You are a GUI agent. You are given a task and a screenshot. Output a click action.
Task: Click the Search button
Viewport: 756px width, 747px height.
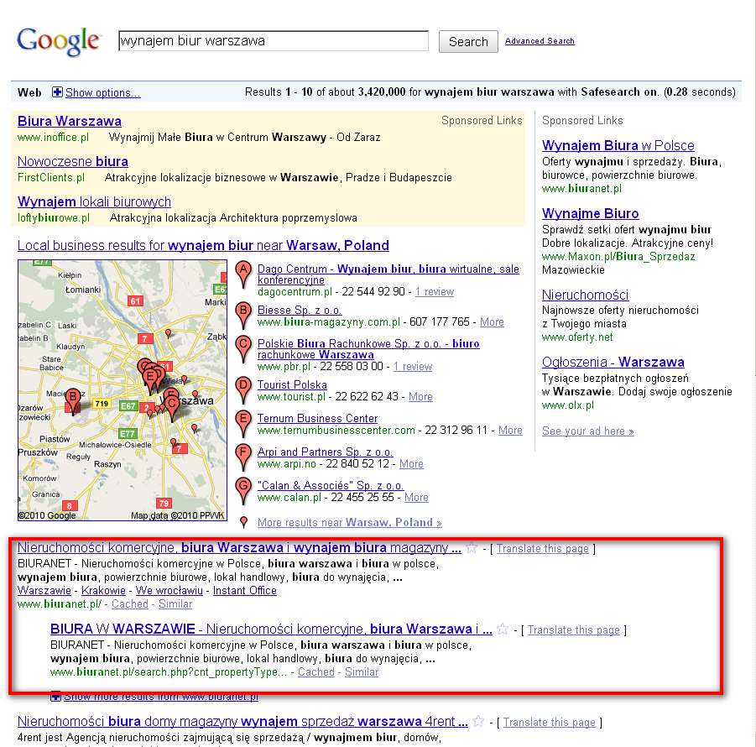pos(468,42)
